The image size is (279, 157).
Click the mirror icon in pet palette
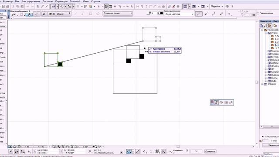coord(226,102)
